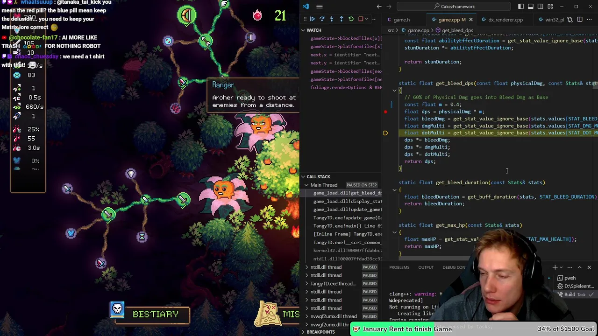Toggle the red breakpoint in the gutter

coord(385,112)
